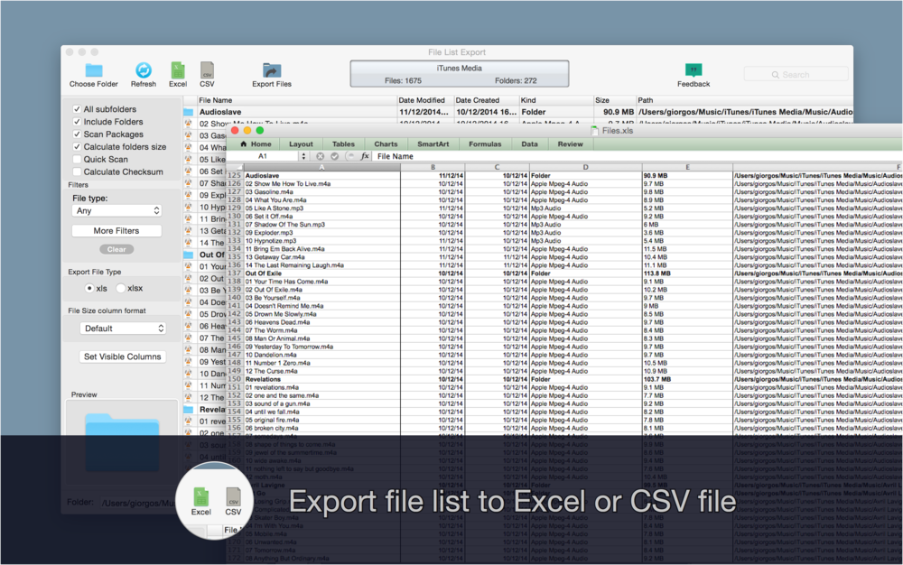Open the Choose Folder tool
Screen dimensions: 903x565
(93, 70)
